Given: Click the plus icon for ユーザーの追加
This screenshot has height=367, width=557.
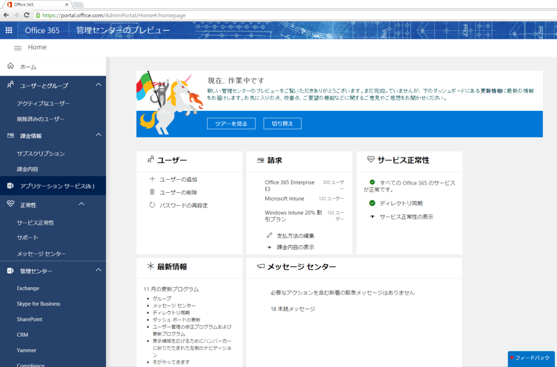Looking at the screenshot, I should click(152, 179).
